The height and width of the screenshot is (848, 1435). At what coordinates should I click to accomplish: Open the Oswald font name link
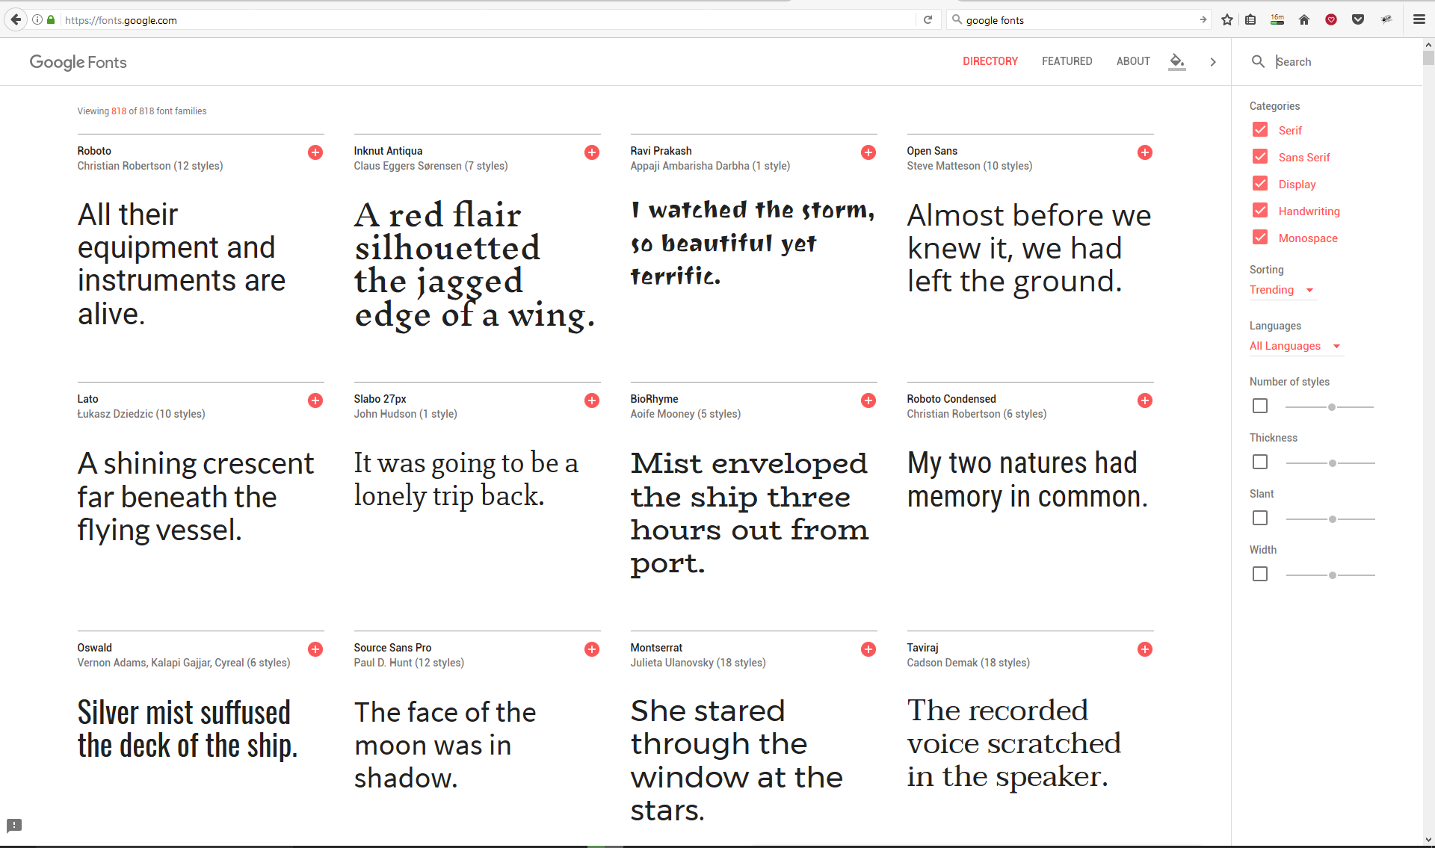coord(95,648)
